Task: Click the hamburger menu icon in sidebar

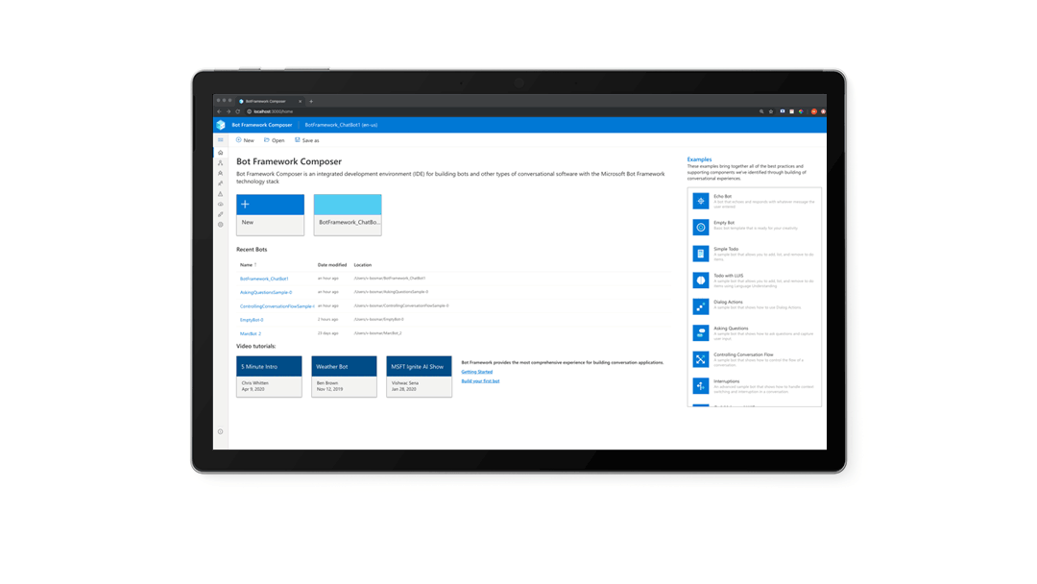Action: click(x=220, y=140)
